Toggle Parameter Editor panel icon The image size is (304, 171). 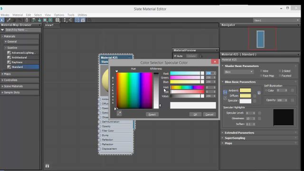[83, 20]
